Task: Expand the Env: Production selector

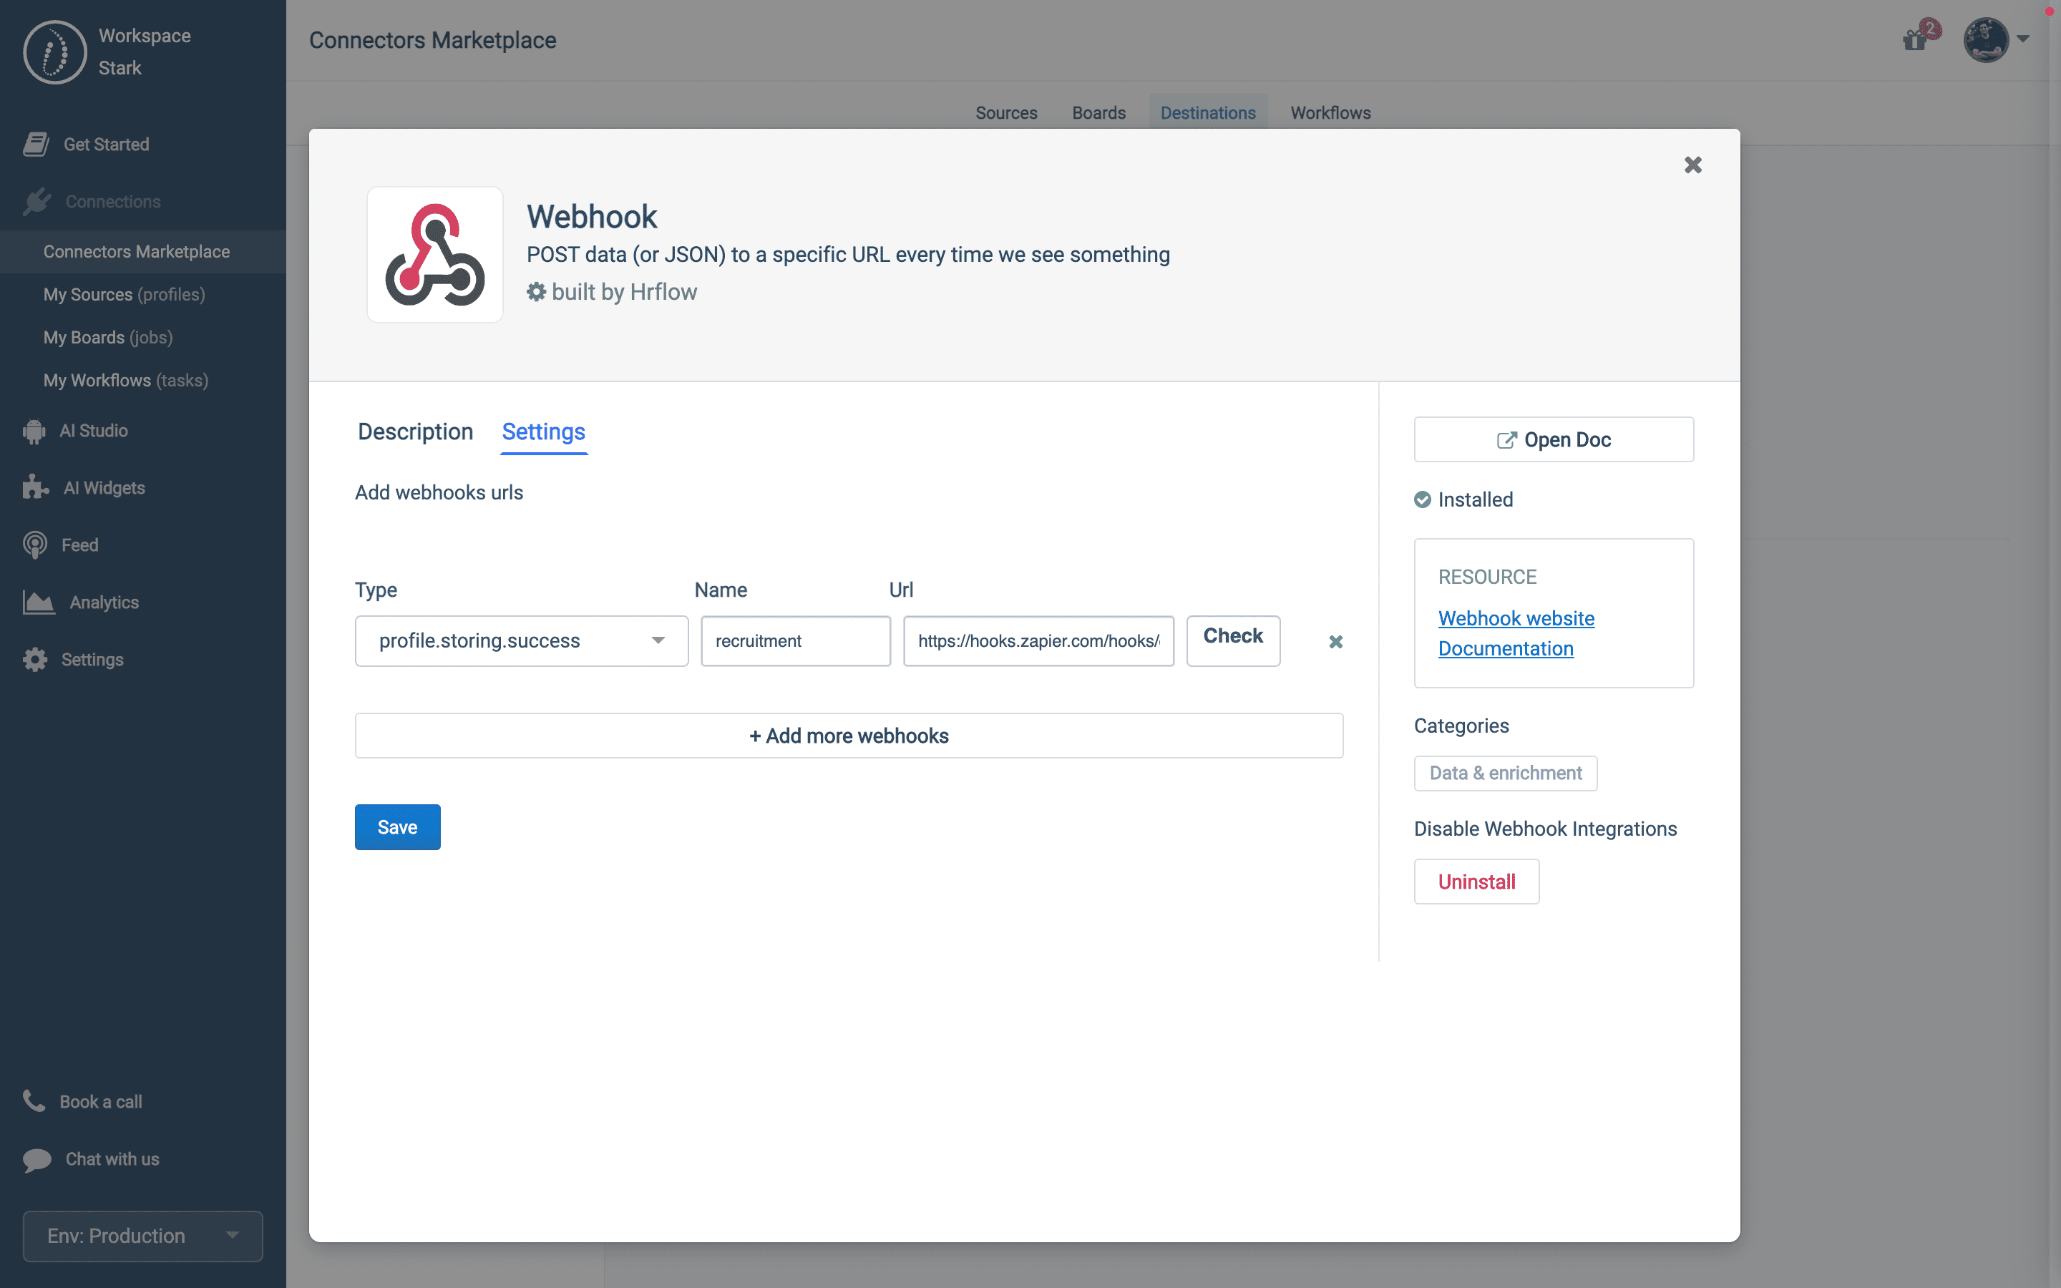Action: 142,1235
